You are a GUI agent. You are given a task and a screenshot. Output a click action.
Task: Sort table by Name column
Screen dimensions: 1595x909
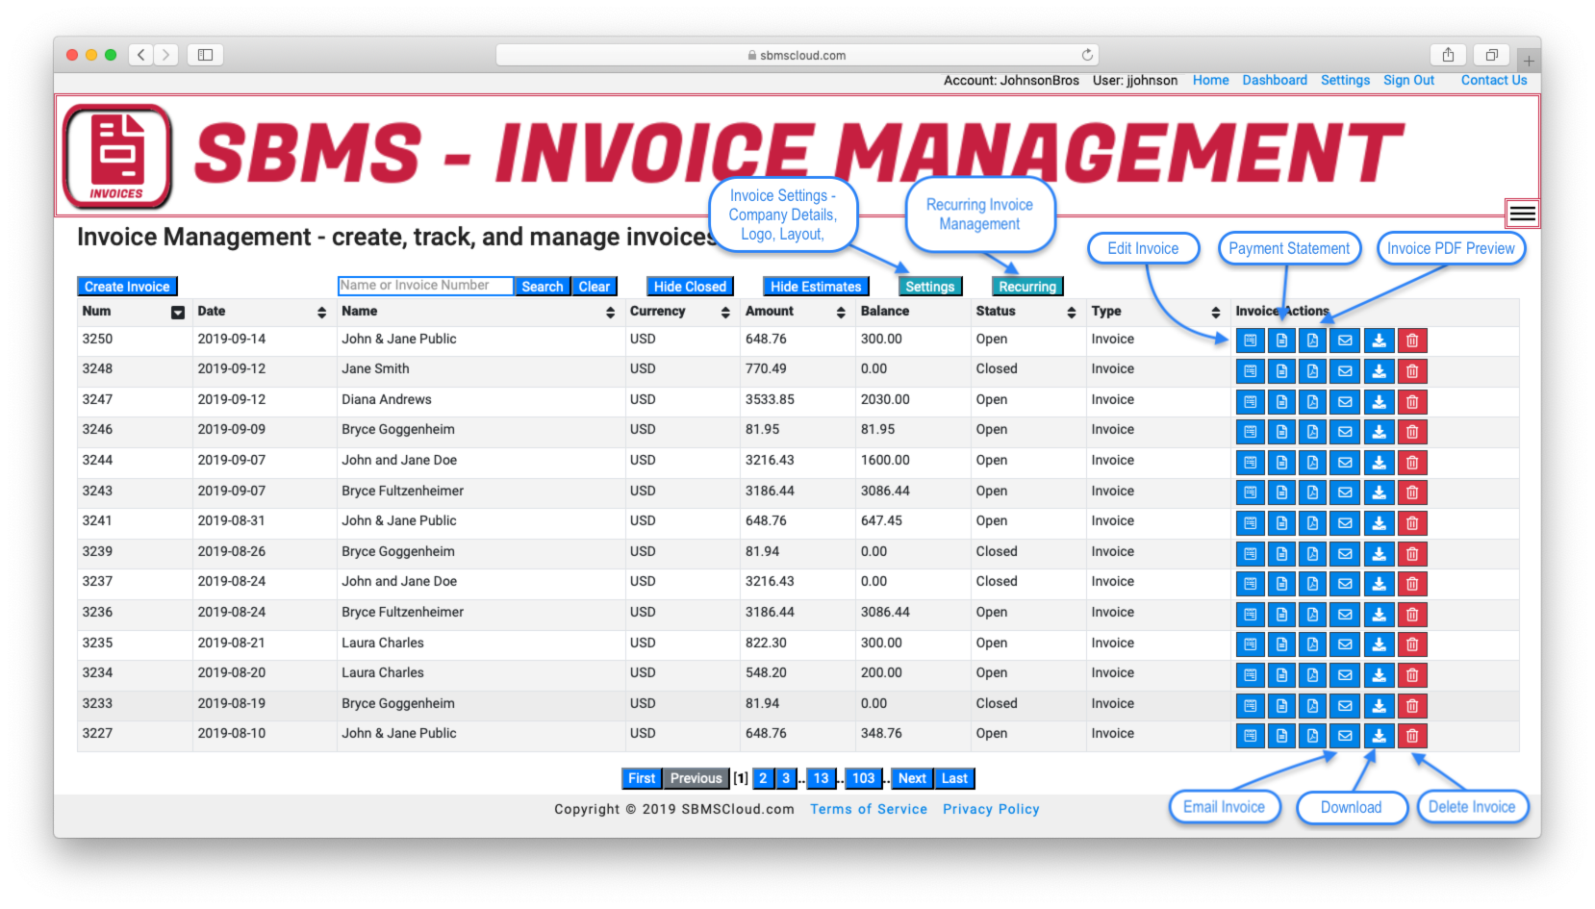tap(610, 313)
